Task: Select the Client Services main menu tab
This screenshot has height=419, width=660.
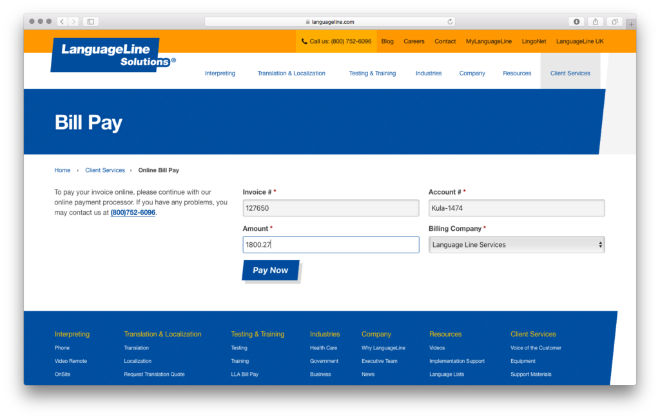Action: click(x=570, y=73)
